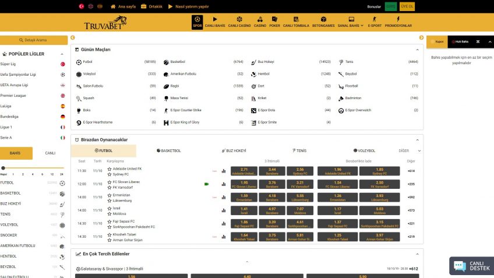Bet 2.71 on Adelaide United
This screenshot has width=494, height=278.
coord(244,171)
